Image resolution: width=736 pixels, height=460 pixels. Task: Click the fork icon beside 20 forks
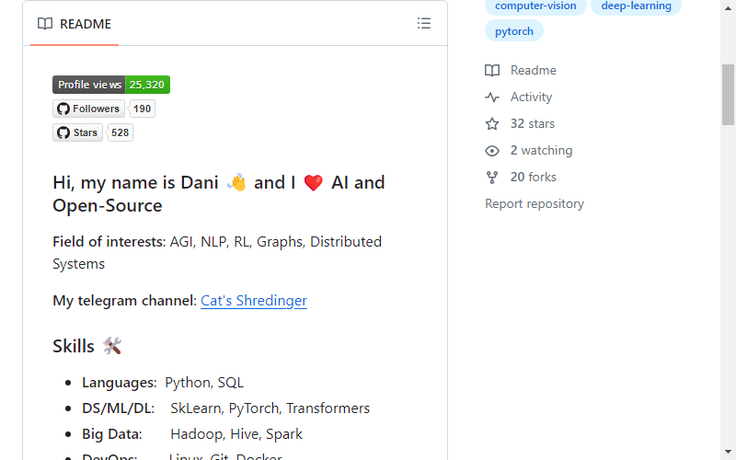point(492,178)
